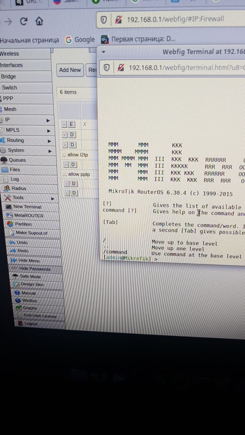Click D disable button under allow l2tp comment
Screen dimensions: 245x435
[x=73, y=165]
